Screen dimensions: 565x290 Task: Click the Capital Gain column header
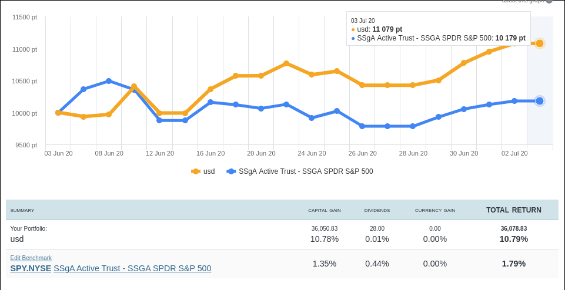coord(325,210)
